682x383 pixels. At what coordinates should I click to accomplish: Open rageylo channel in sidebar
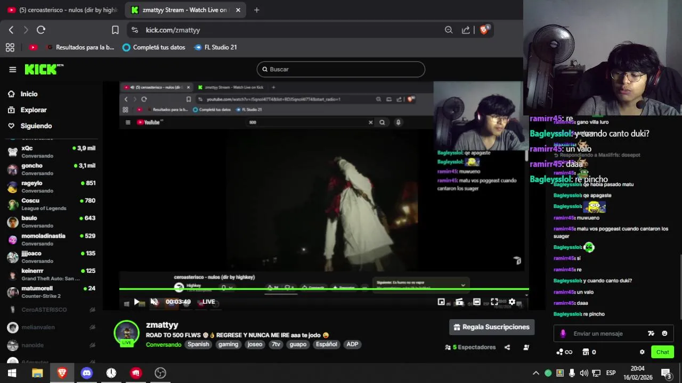[x=51, y=187]
